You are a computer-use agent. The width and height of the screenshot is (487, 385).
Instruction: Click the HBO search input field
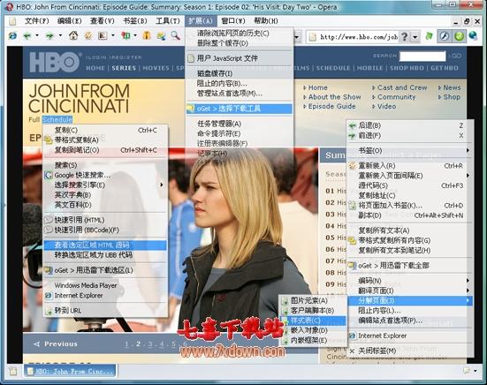(422, 57)
